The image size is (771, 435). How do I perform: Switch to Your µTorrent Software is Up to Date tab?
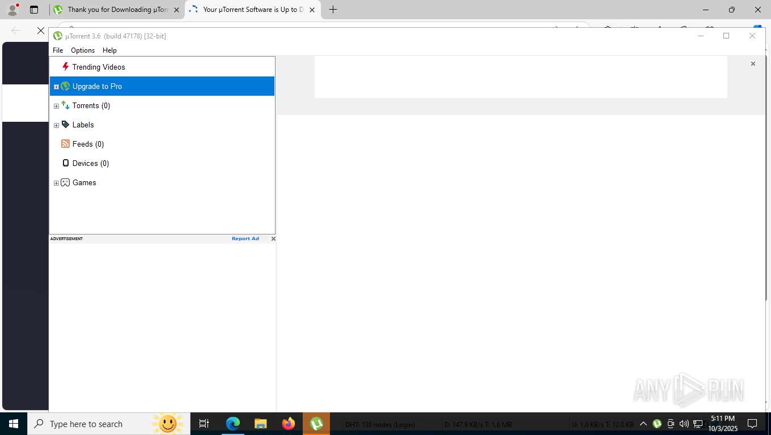click(252, 10)
